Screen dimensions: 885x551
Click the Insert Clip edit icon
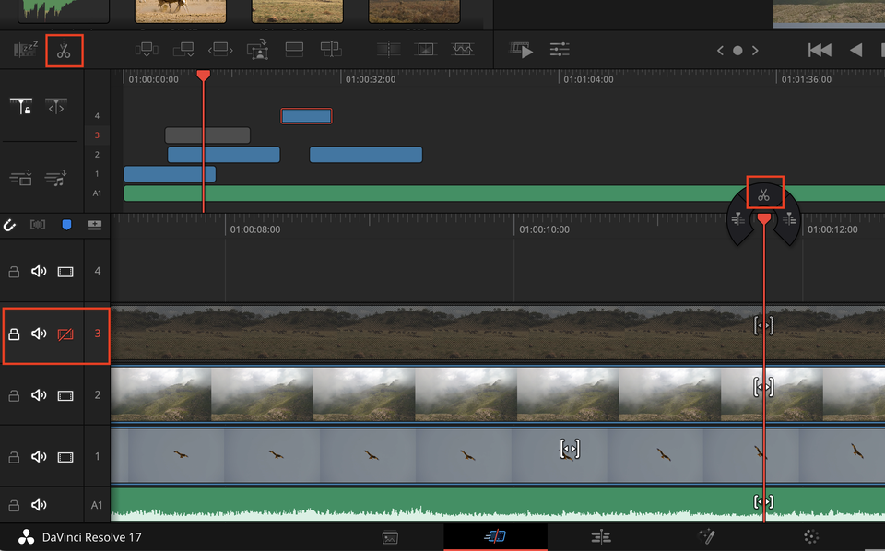(147, 50)
